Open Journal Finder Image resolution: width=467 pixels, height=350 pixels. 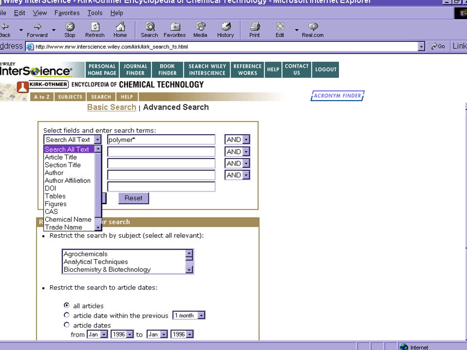pos(136,70)
